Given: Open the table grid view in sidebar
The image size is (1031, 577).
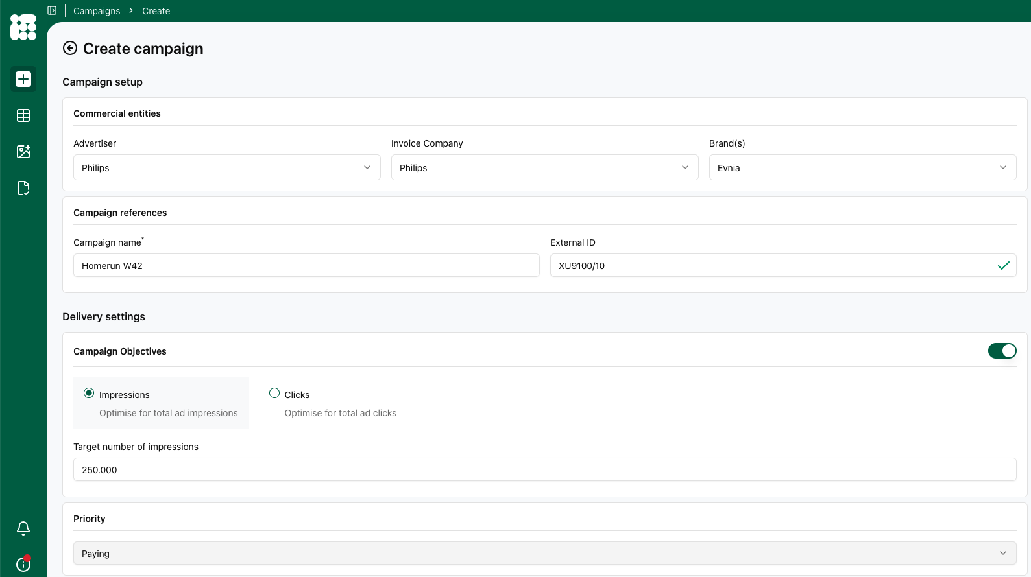Looking at the screenshot, I should [23, 115].
